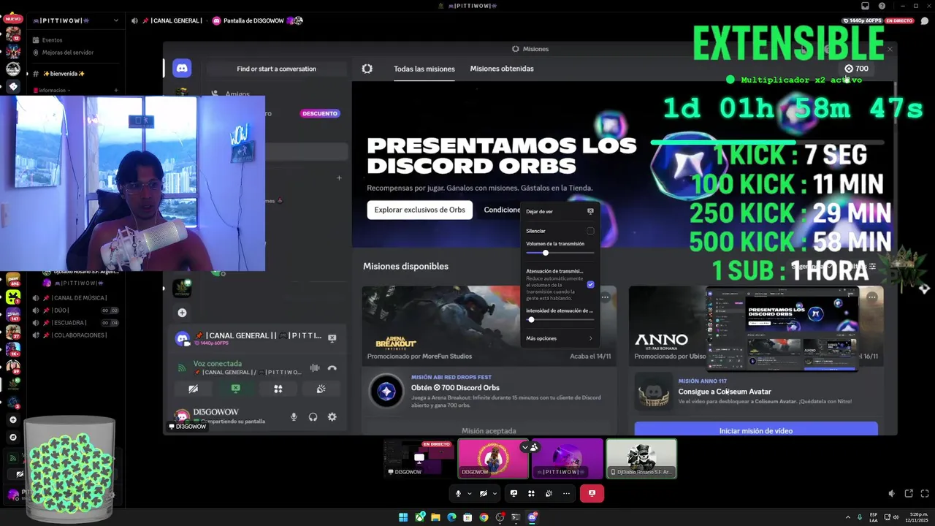Viewport: 935px width, 526px height.
Task: Open microphone options arrow in call controls
Action: 470,493
